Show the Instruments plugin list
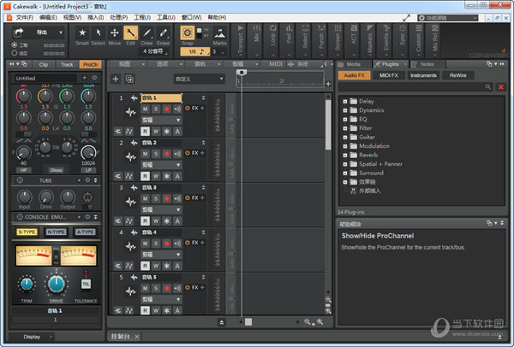Screen dimensions: 514x347 tap(423, 75)
